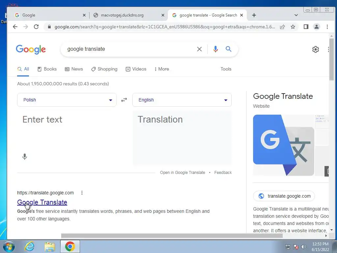Screen dimensions: 337x253
Task: Click the horizontal scrollbar thumb
Action: click(x=172, y=236)
